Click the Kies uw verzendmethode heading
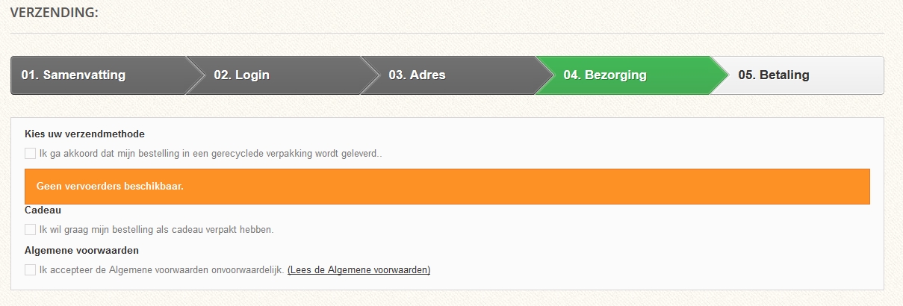 [84, 134]
